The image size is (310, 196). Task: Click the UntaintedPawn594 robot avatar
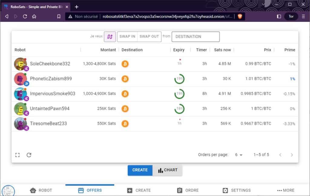pos(21,108)
